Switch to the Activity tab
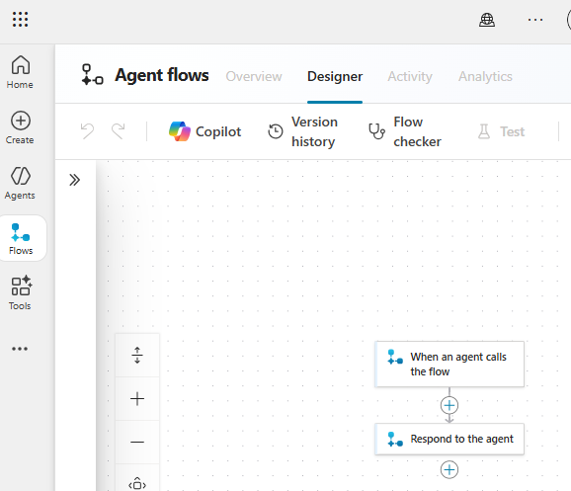 [410, 76]
